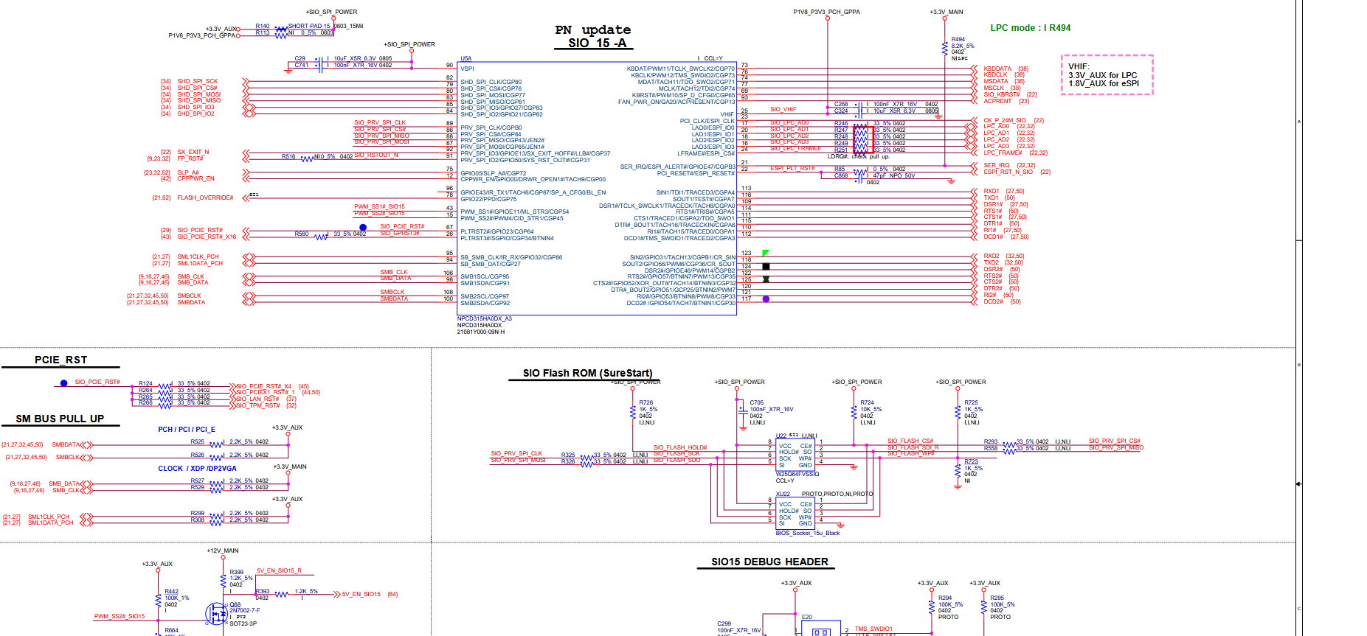Select the dark green hourglass marker at pin 125
1367x636 pixels.
766,279
